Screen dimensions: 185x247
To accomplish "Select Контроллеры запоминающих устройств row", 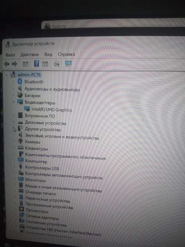I will pyautogui.click(x=64, y=176).
